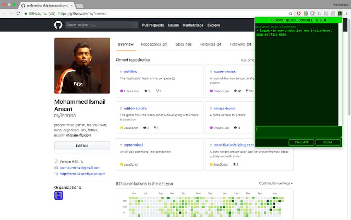This screenshot has width=351, height=220.
Task: Click the Quick Console output scrollbar
Action: (x=340, y=74)
